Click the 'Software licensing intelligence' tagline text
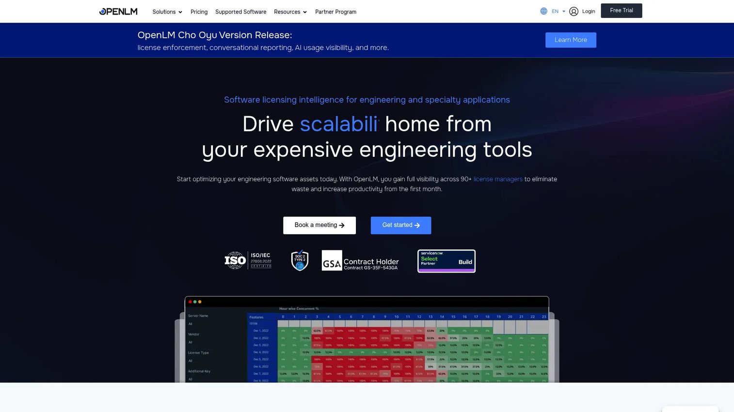Image resolution: width=734 pixels, height=412 pixels. point(367,100)
